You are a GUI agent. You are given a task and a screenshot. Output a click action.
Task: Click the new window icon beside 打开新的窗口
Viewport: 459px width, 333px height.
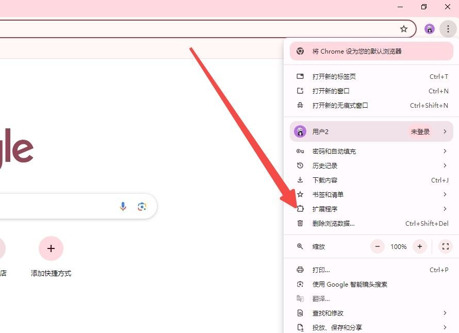click(x=300, y=91)
